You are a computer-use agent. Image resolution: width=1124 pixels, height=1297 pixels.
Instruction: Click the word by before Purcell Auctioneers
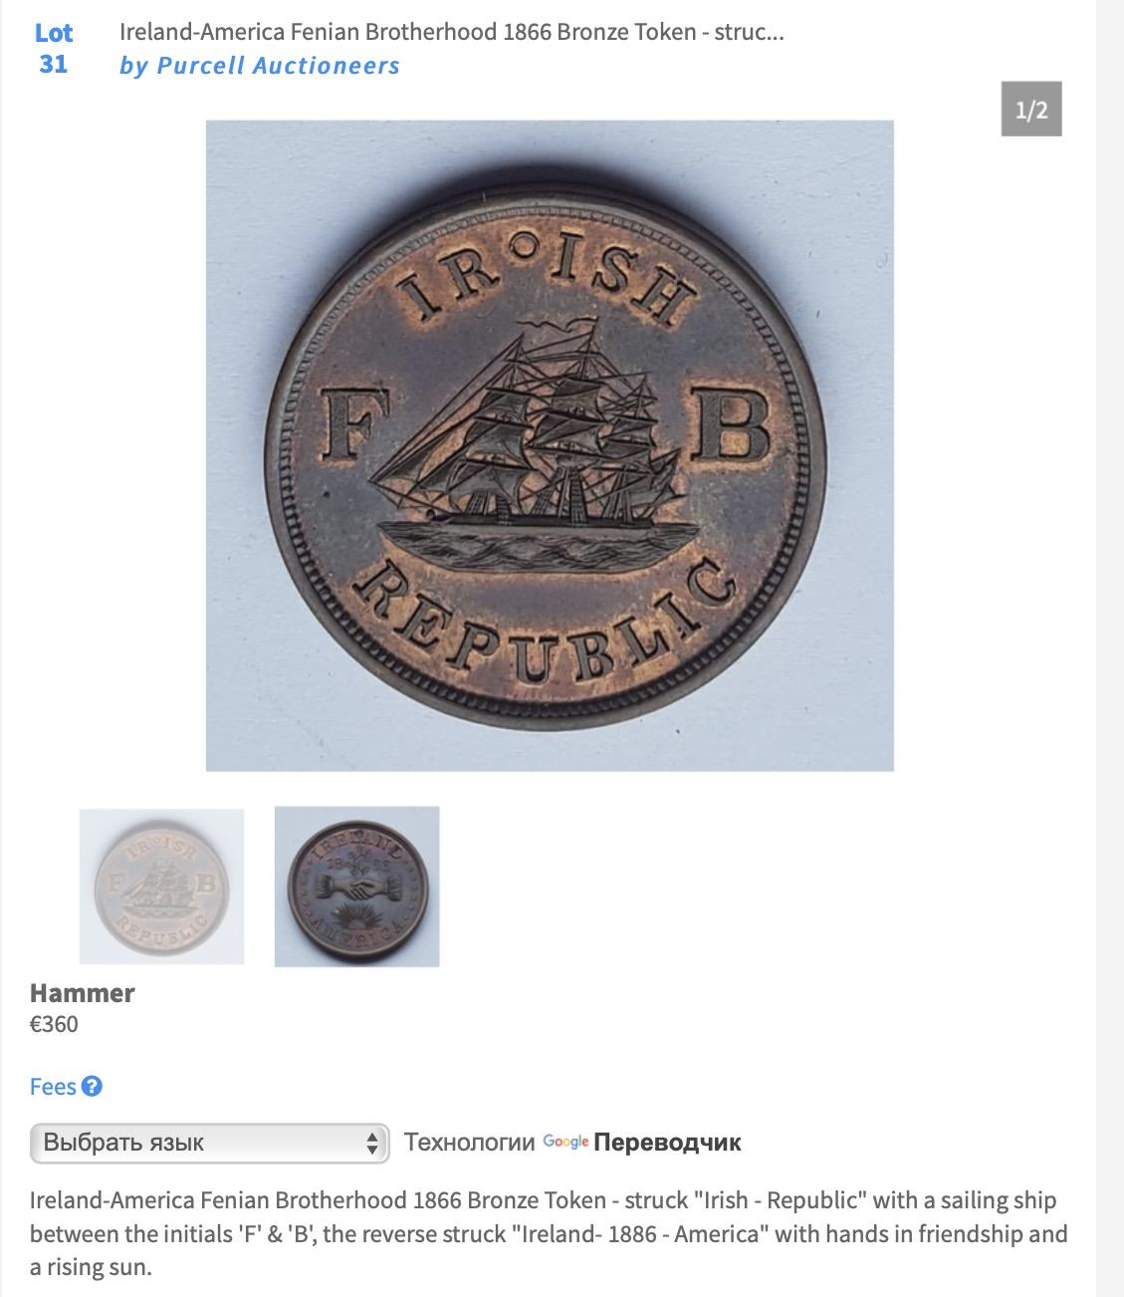pos(133,67)
